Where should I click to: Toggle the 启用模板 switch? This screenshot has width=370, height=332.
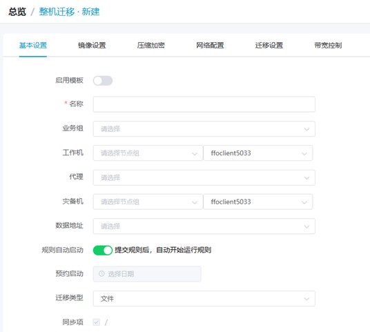pyautogui.click(x=103, y=81)
